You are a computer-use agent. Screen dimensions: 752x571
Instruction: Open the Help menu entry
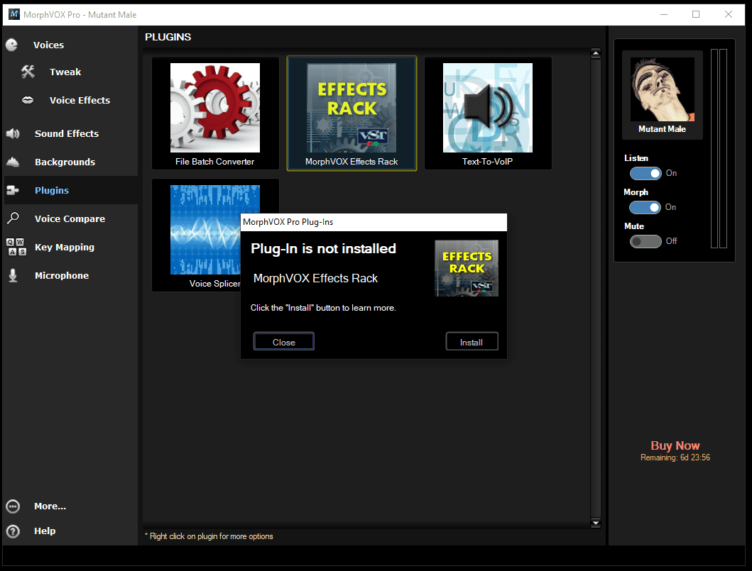pos(45,531)
